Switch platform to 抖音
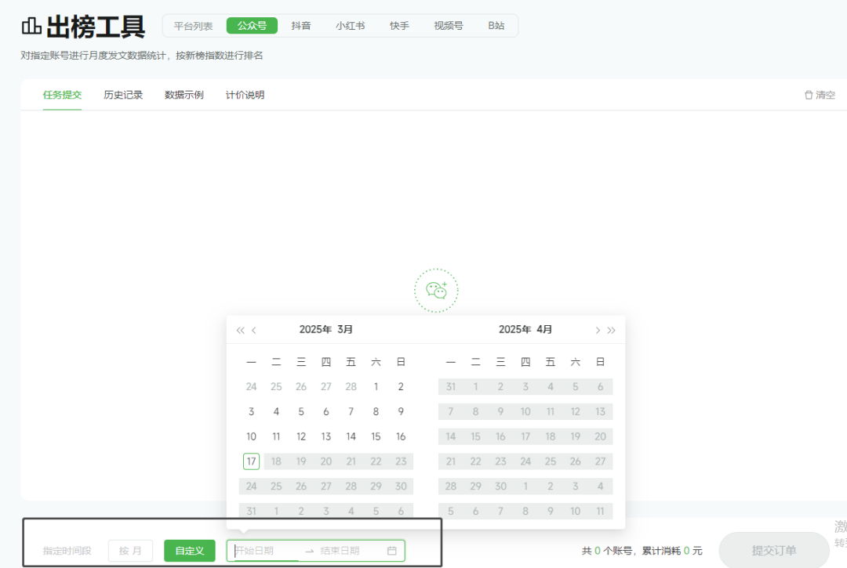Viewport: 847px width, 568px height. click(x=301, y=26)
